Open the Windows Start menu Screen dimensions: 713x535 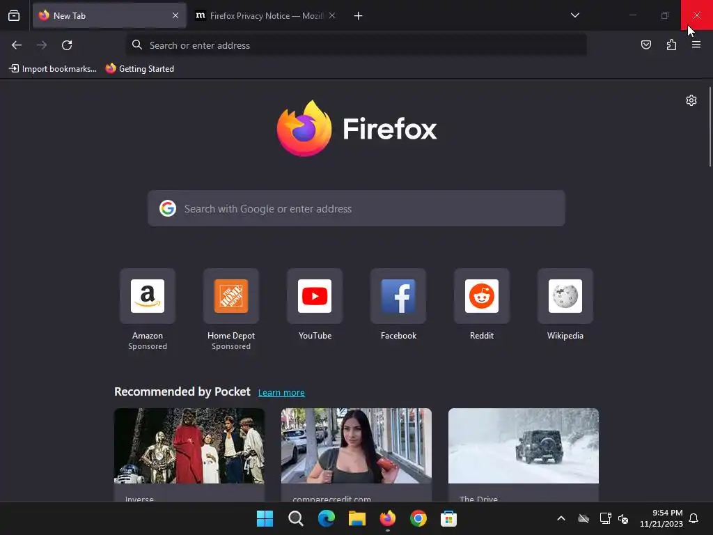click(265, 518)
